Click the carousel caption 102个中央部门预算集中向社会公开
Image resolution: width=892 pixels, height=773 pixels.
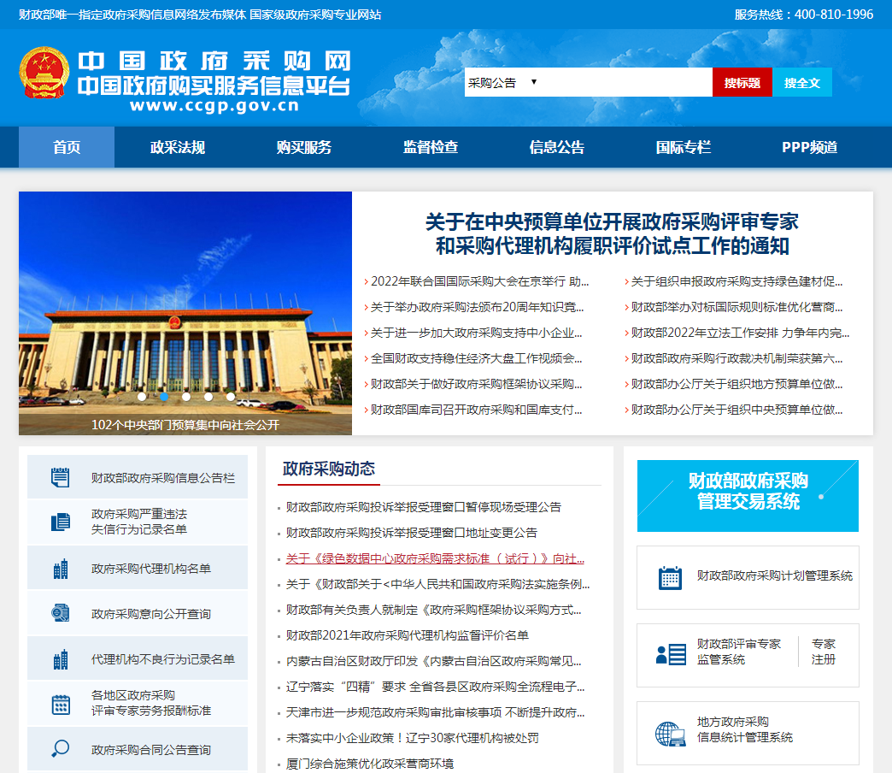pyautogui.click(x=185, y=425)
